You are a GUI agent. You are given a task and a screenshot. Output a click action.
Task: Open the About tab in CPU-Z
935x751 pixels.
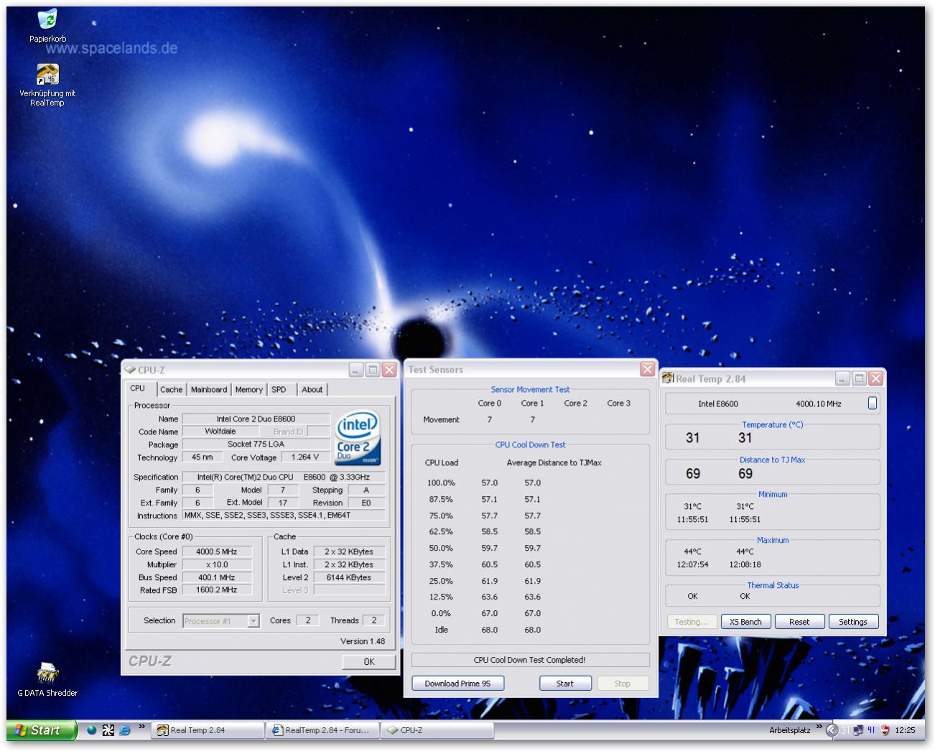[312, 390]
